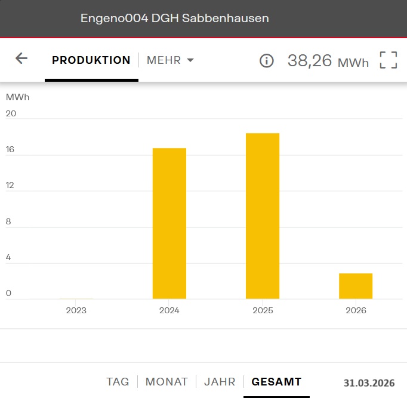Select the GESAMT view tab
The image size is (407, 398).
click(276, 382)
